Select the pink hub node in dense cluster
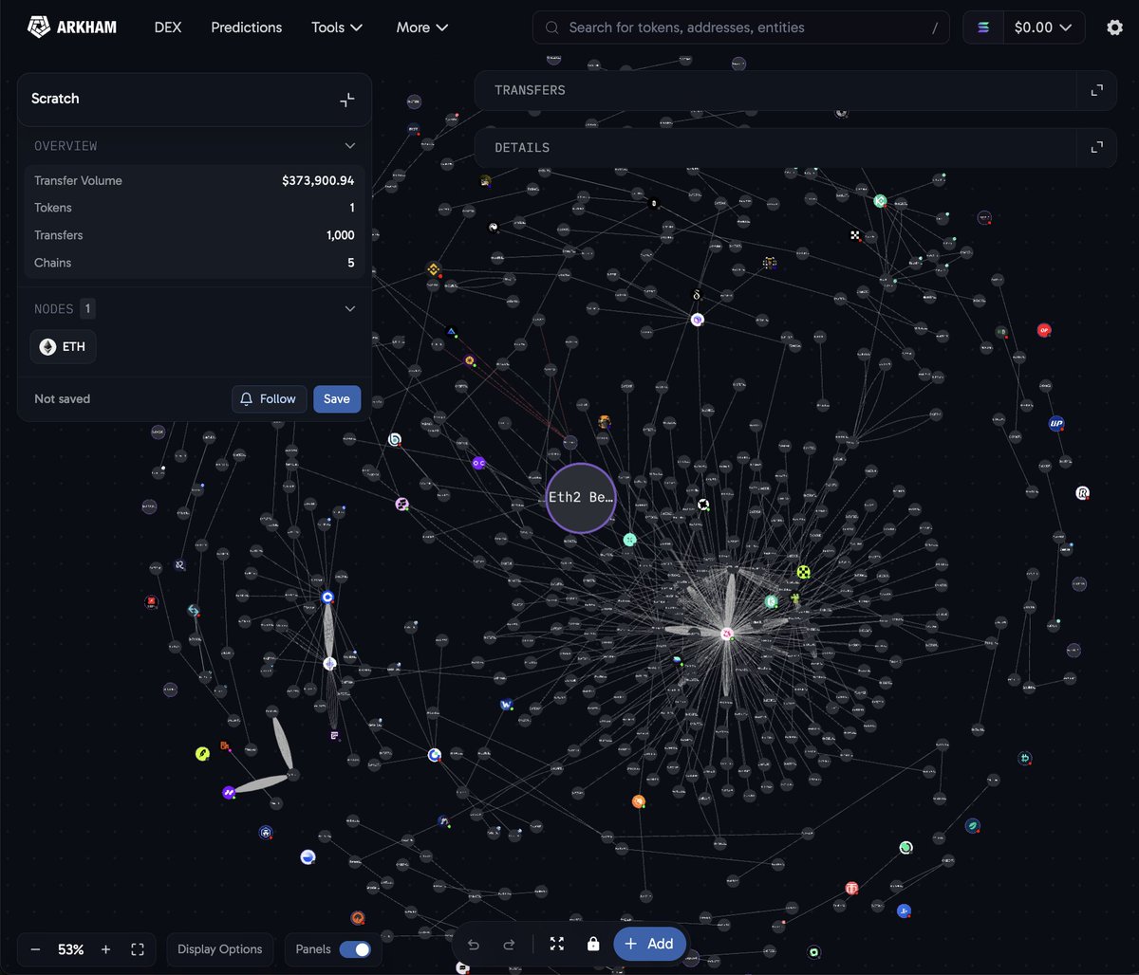This screenshot has width=1139, height=975. tap(727, 634)
